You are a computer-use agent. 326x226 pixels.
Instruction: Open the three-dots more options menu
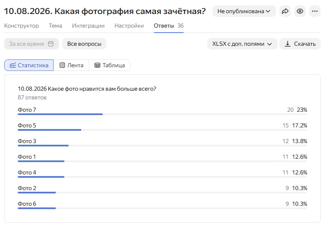(x=315, y=11)
